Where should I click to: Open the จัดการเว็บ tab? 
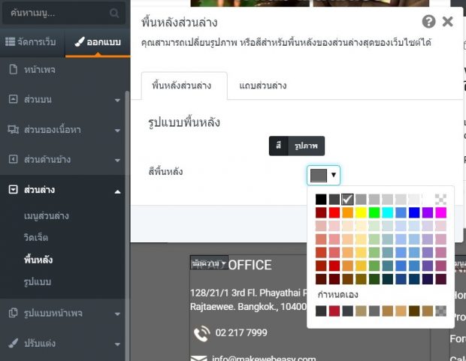click(x=32, y=42)
